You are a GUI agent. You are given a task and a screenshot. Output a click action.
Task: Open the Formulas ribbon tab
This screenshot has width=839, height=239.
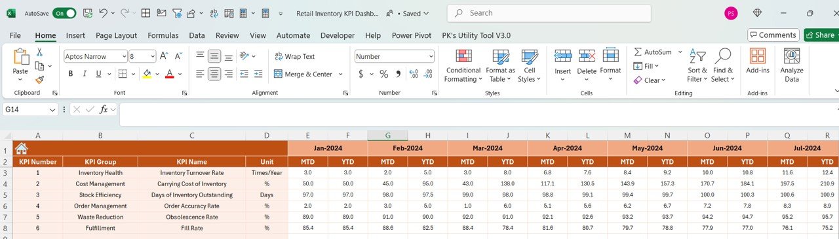click(163, 35)
